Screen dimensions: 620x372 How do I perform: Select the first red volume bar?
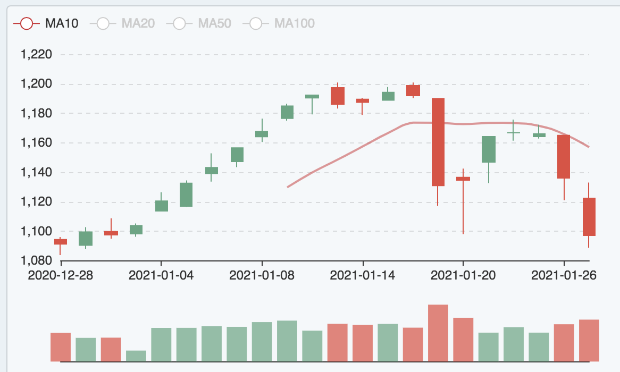click(61, 347)
